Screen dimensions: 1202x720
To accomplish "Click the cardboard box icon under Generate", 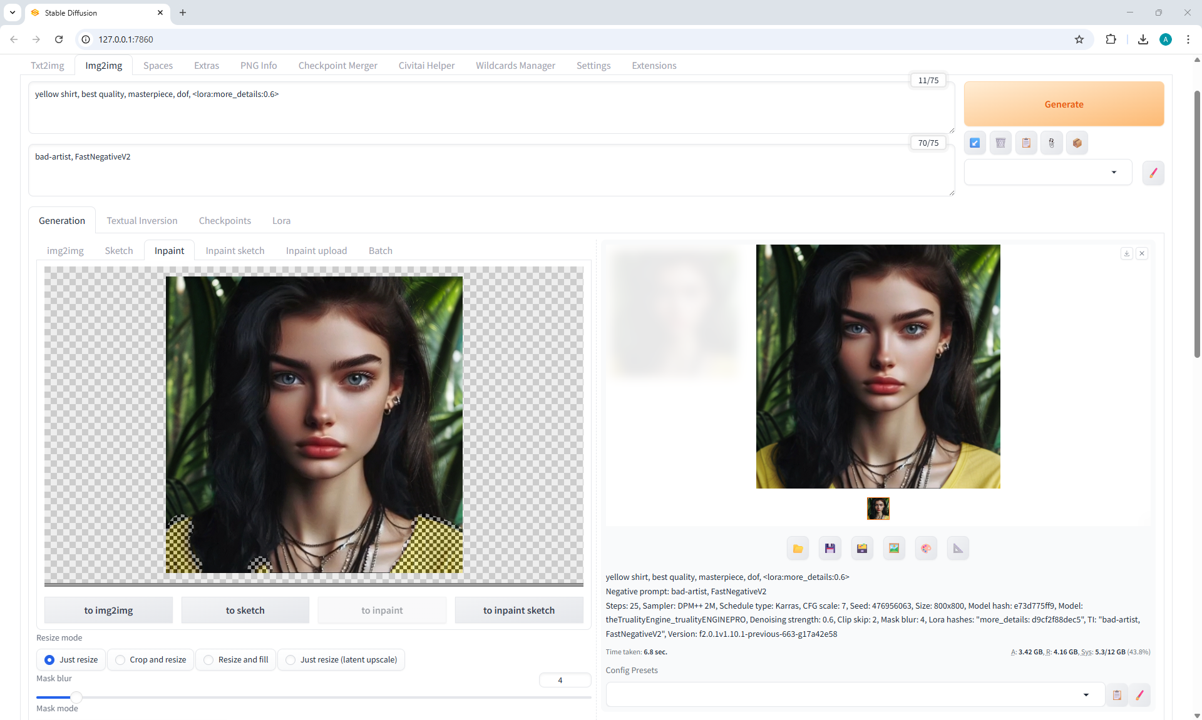I will coord(1077,143).
